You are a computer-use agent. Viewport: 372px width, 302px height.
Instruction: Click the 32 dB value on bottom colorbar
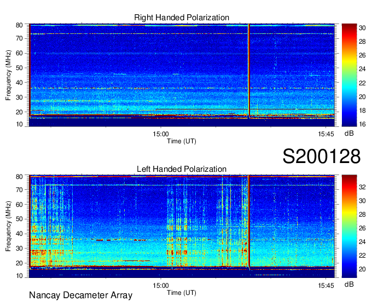point(362,187)
